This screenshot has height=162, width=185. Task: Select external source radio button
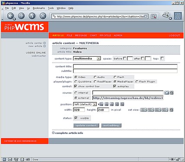[76, 98]
